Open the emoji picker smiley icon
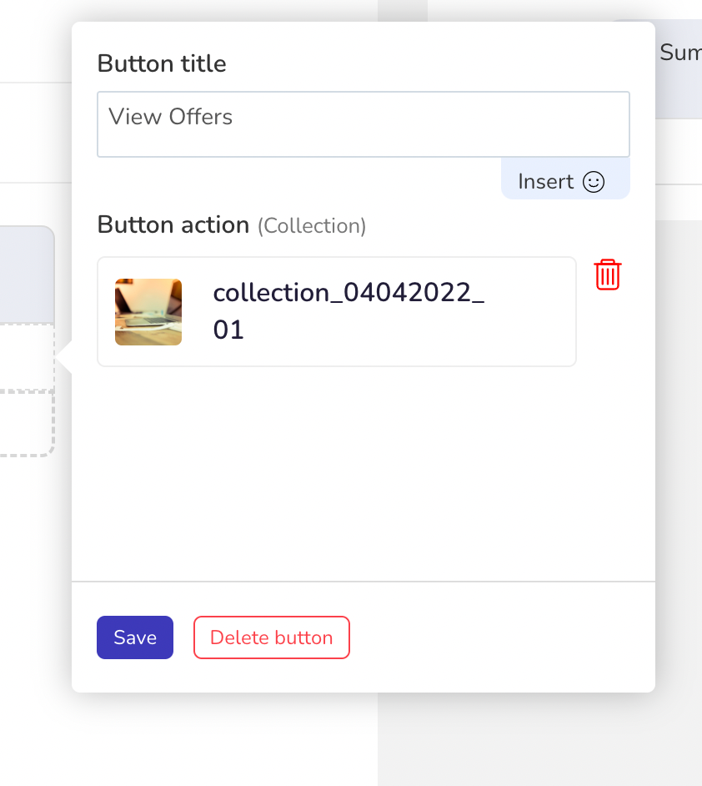This screenshot has width=702, height=786. click(594, 181)
